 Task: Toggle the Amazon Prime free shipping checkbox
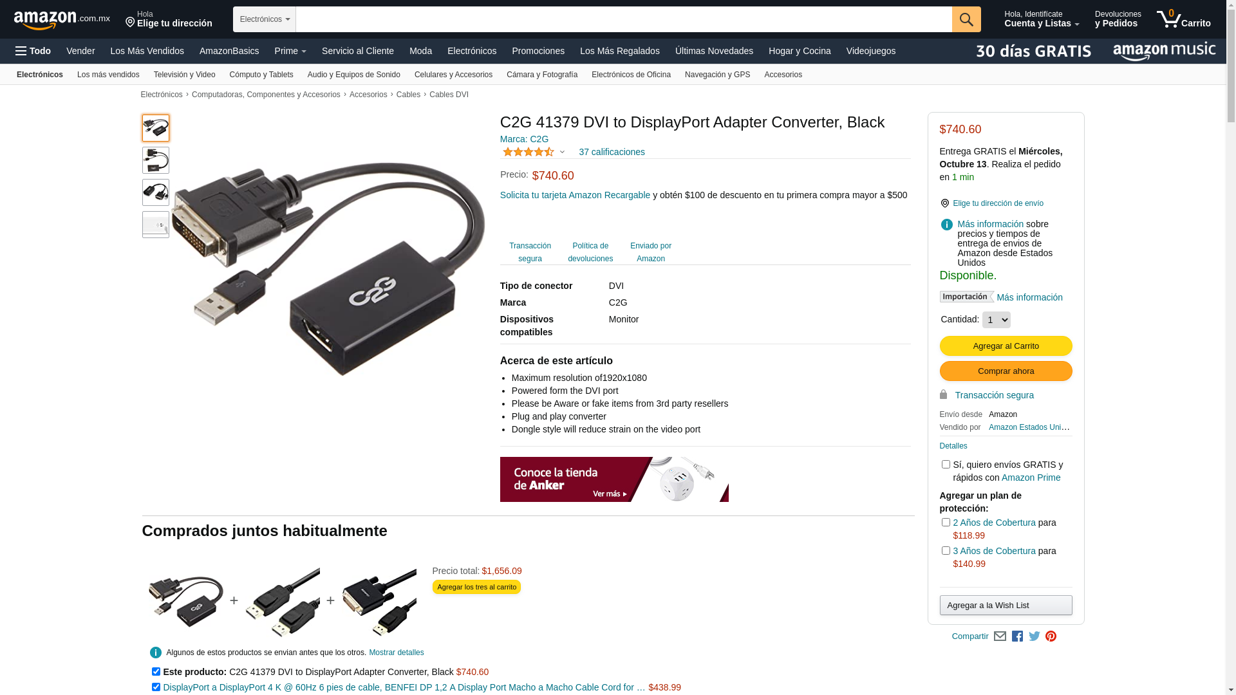click(945, 464)
